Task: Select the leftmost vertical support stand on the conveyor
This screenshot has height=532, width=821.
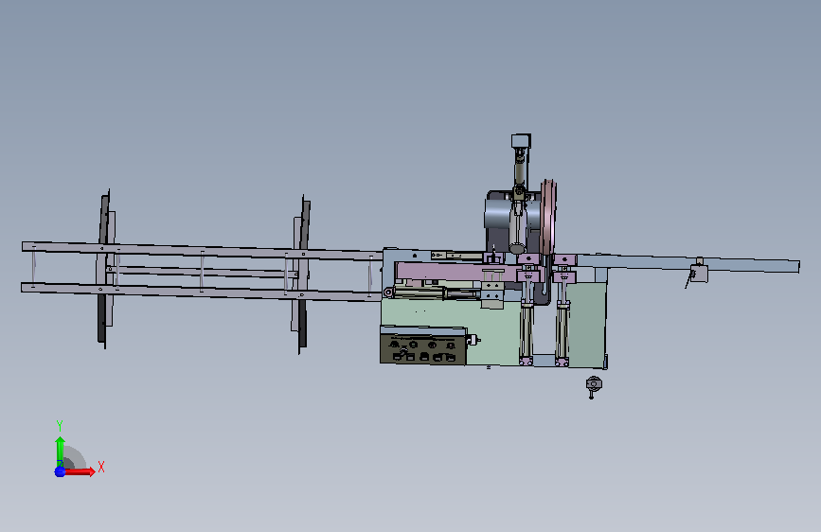Action: [105, 269]
